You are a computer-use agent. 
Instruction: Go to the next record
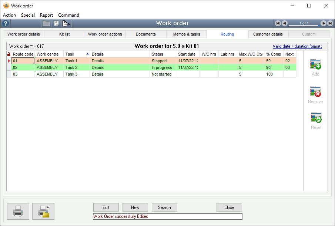[x=323, y=23]
